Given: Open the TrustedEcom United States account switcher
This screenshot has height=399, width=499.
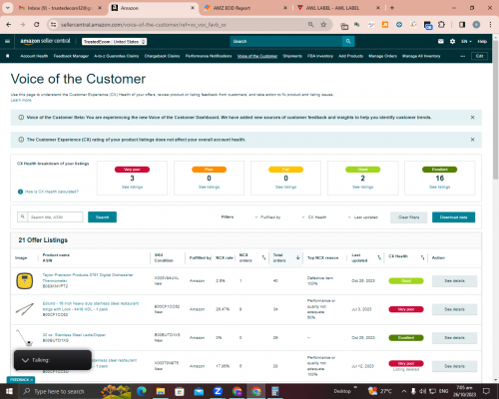Looking at the screenshot, I should tap(115, 42).
